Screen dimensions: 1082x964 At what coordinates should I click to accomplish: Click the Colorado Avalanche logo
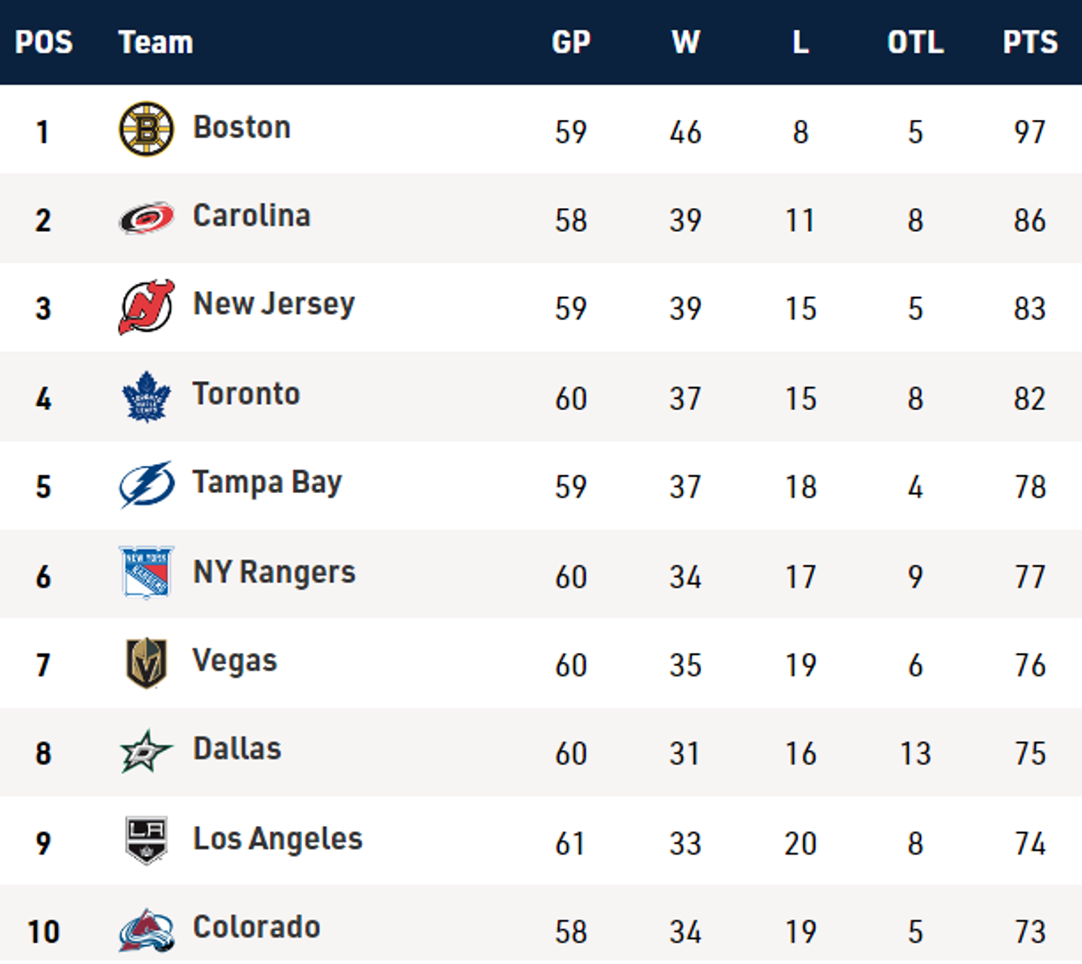pyautogui.click(x=146, y=930)
